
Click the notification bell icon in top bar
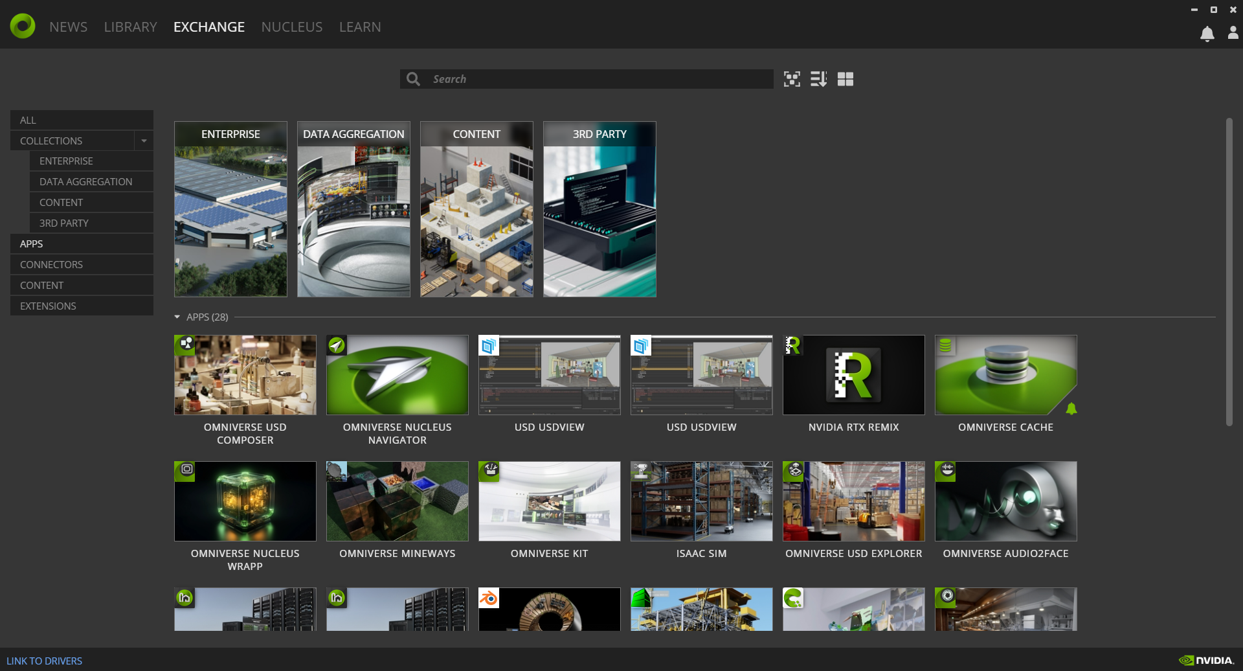point(1207,34)
